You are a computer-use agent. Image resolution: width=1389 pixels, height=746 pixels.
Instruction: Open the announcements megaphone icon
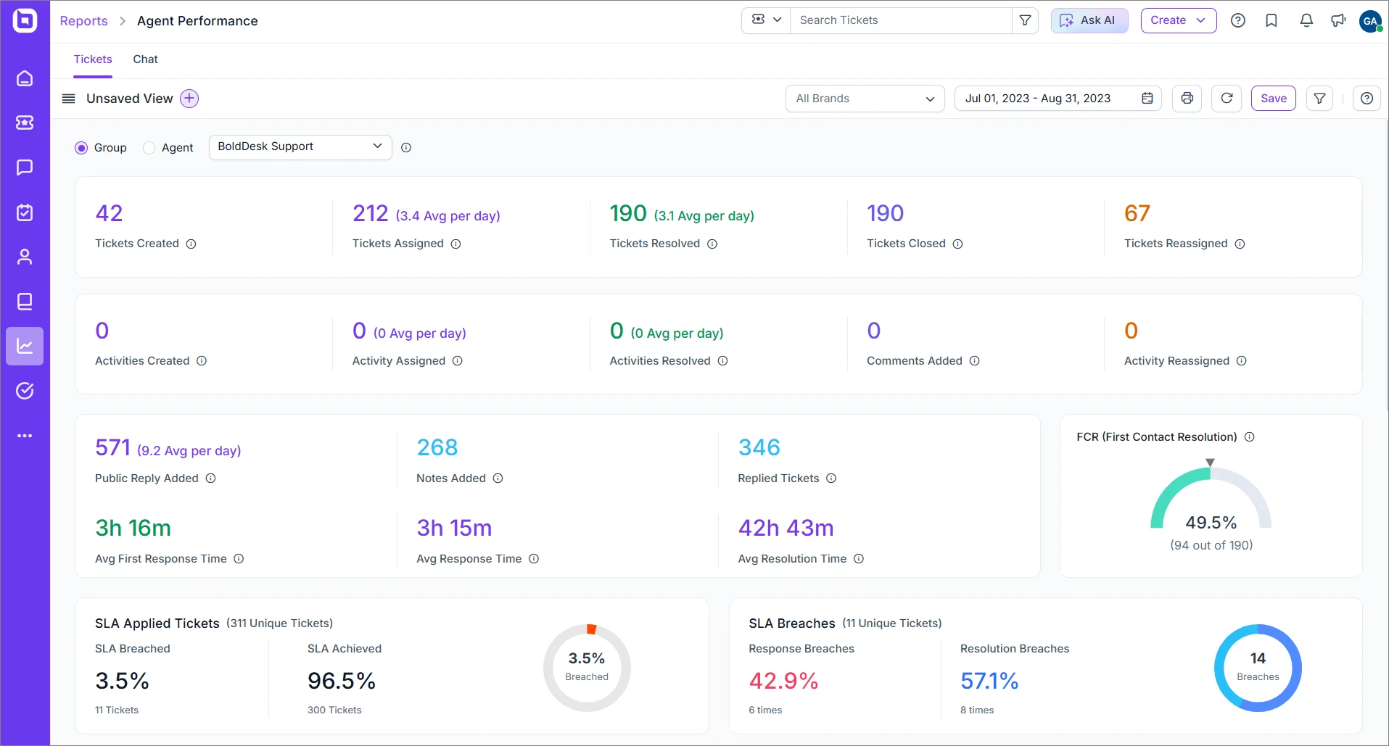point(1338,20)
